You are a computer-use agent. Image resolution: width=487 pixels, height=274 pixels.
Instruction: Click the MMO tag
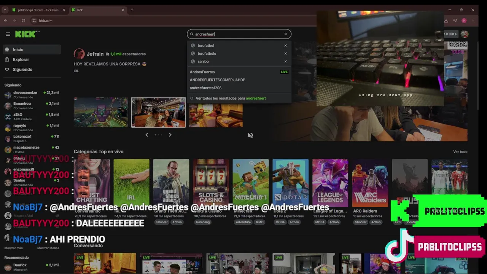[259, 222]
